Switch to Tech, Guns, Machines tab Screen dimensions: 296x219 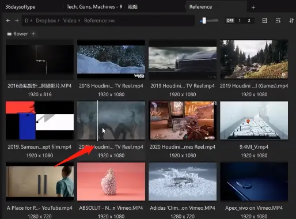94,7
